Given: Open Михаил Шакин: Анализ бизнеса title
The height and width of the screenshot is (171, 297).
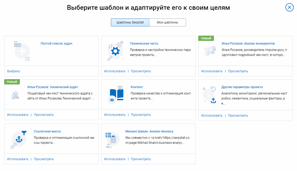Looking at the screenshot, I should 149,131.
